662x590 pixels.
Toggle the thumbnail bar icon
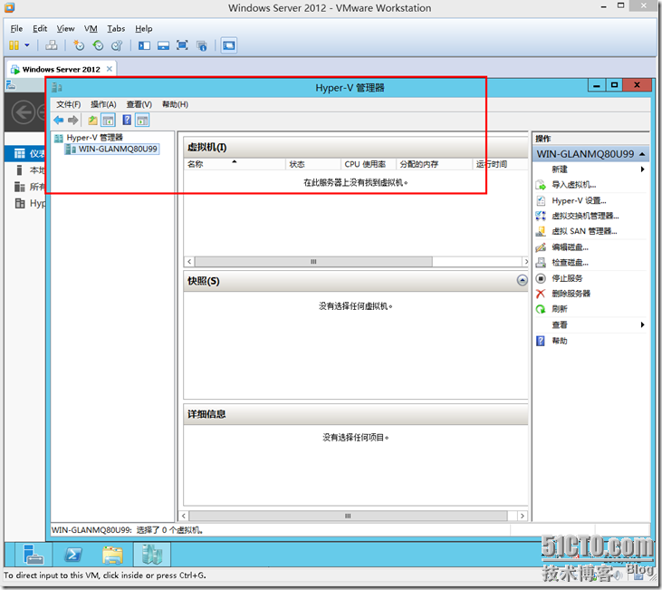tap(163, 45)
